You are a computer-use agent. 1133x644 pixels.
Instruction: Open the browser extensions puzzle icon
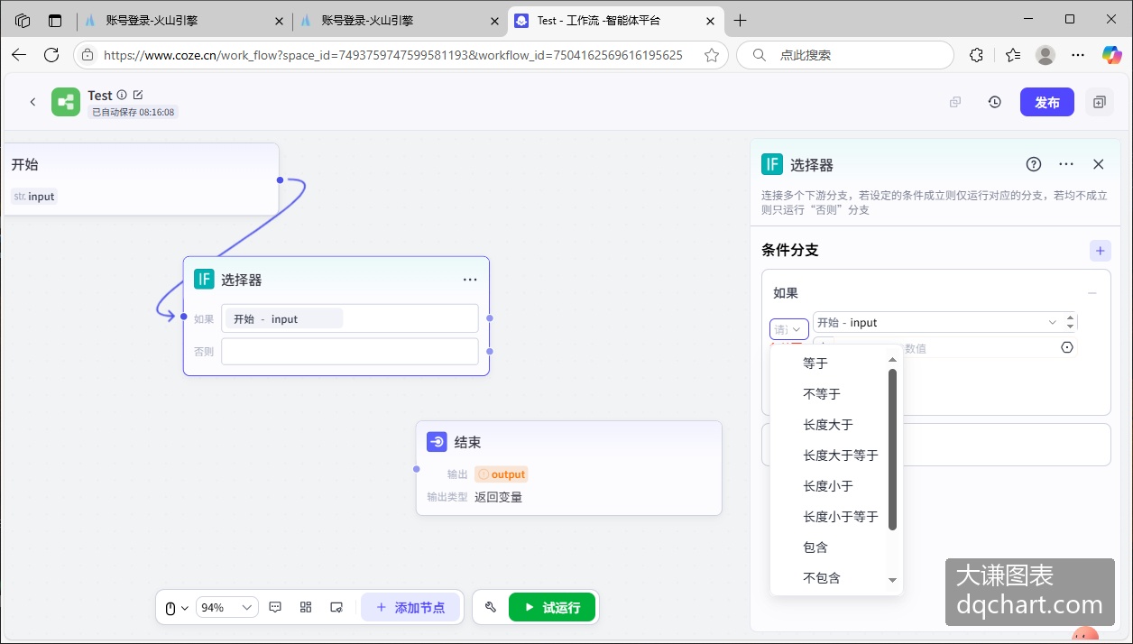tap(976, 55)
